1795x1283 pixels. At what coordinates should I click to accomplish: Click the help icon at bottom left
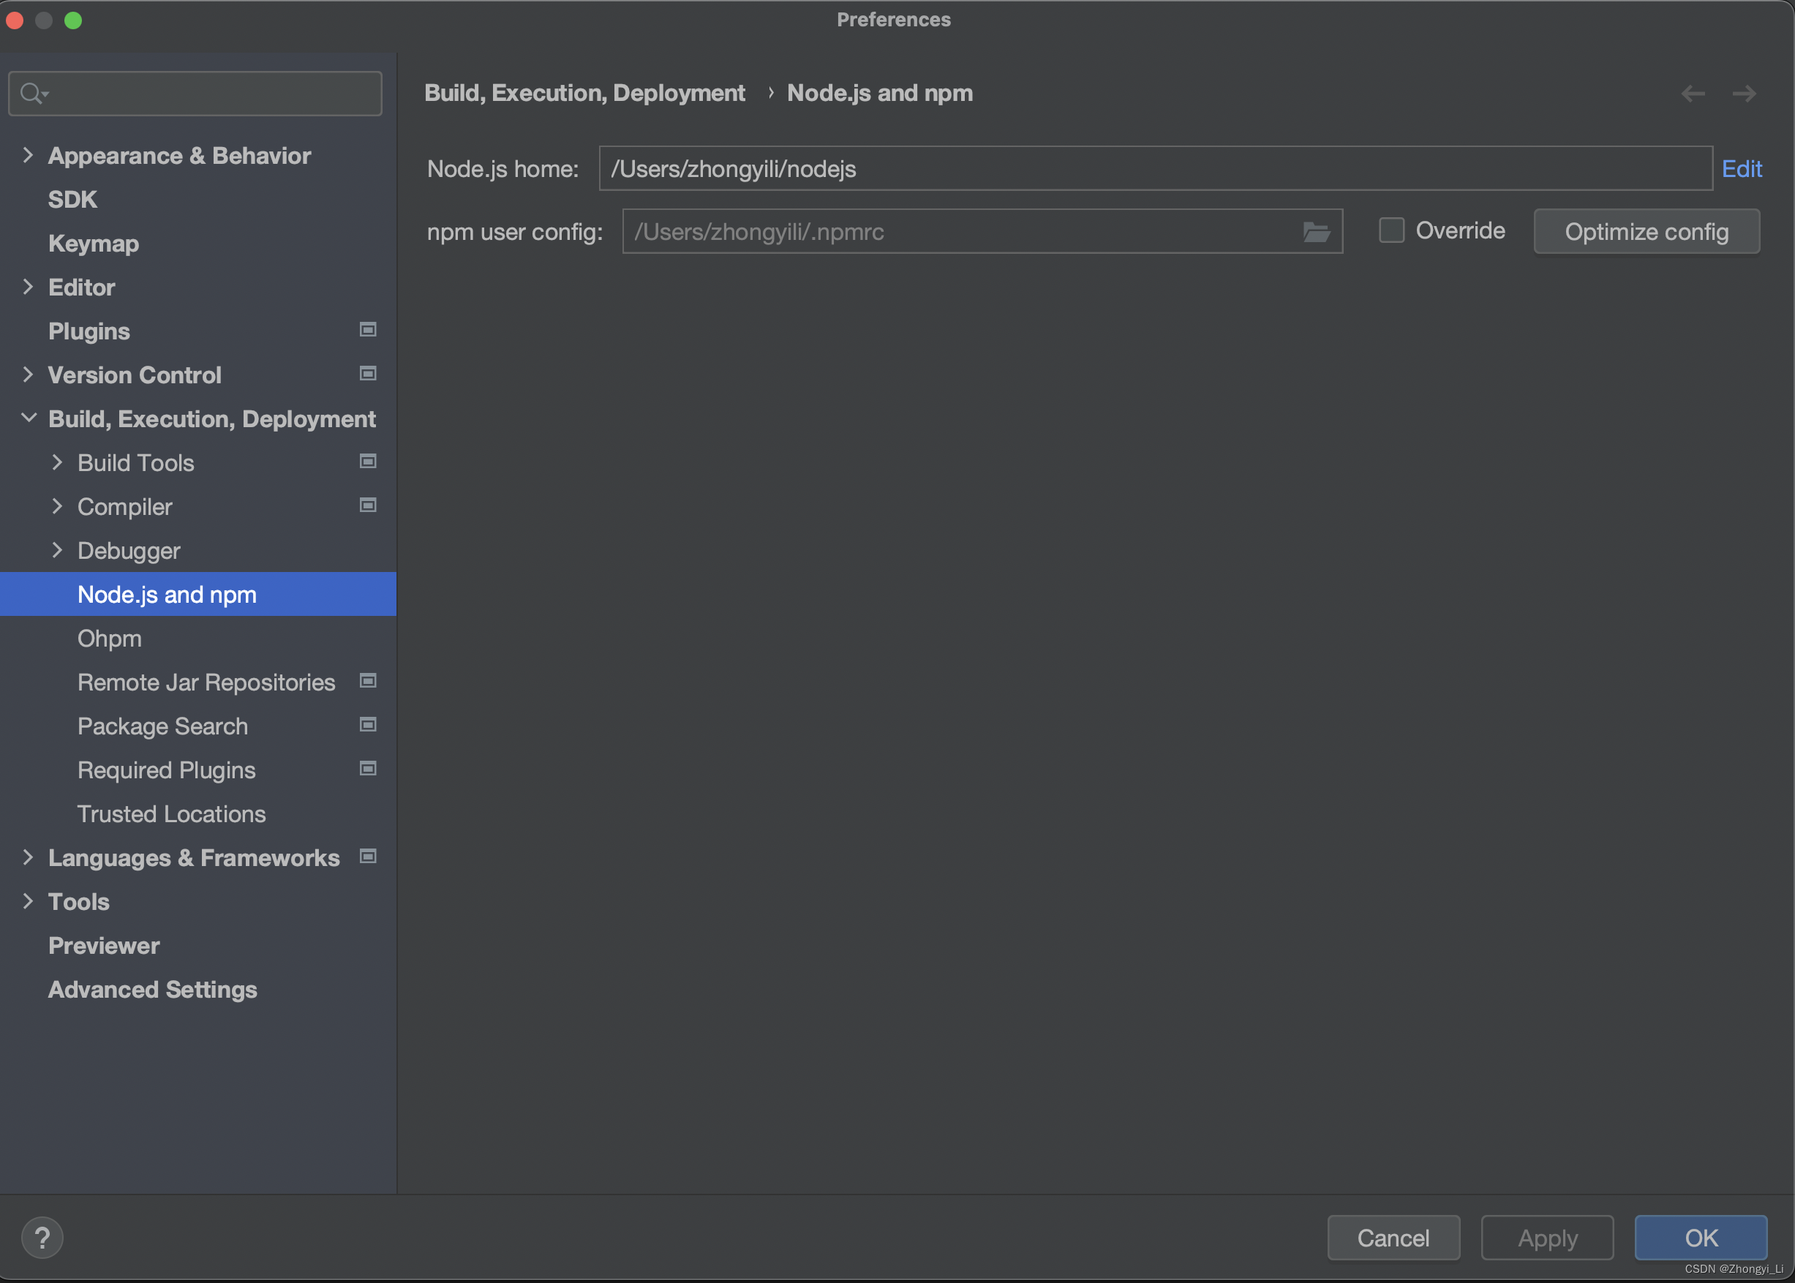pyautogui.click(x=42, y=1235)
